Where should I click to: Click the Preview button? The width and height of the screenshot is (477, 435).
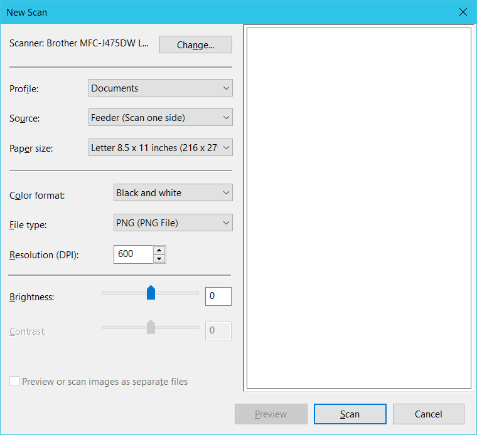[x=271, y=414]
